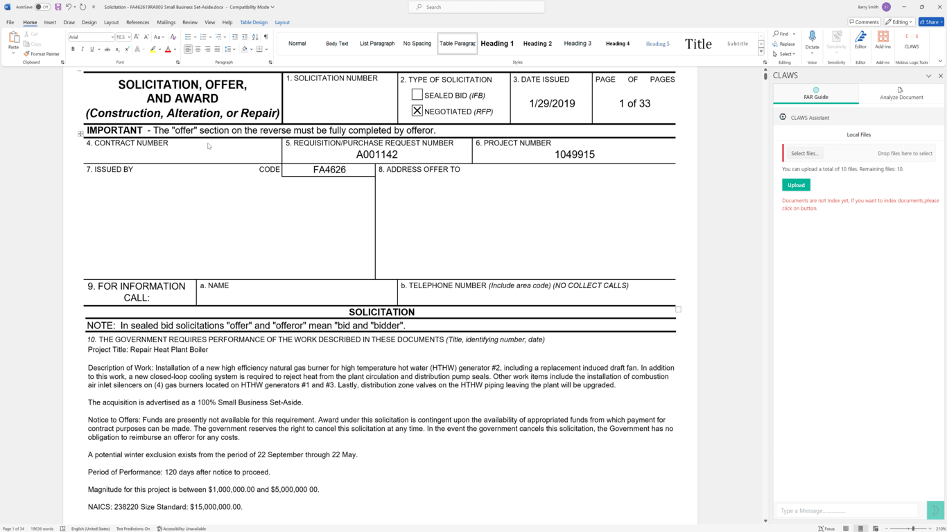Justify the paragraph text
Viewport: 947px width, 532px height.
(x=217, y=49)
